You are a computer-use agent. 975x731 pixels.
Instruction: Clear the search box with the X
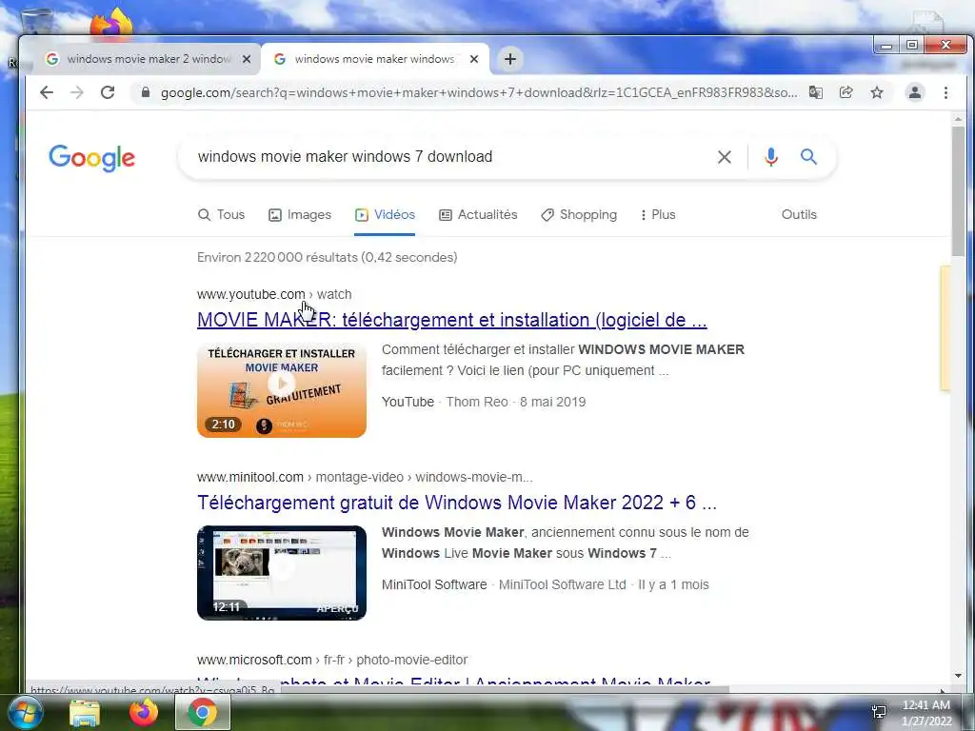click(725, 157)
